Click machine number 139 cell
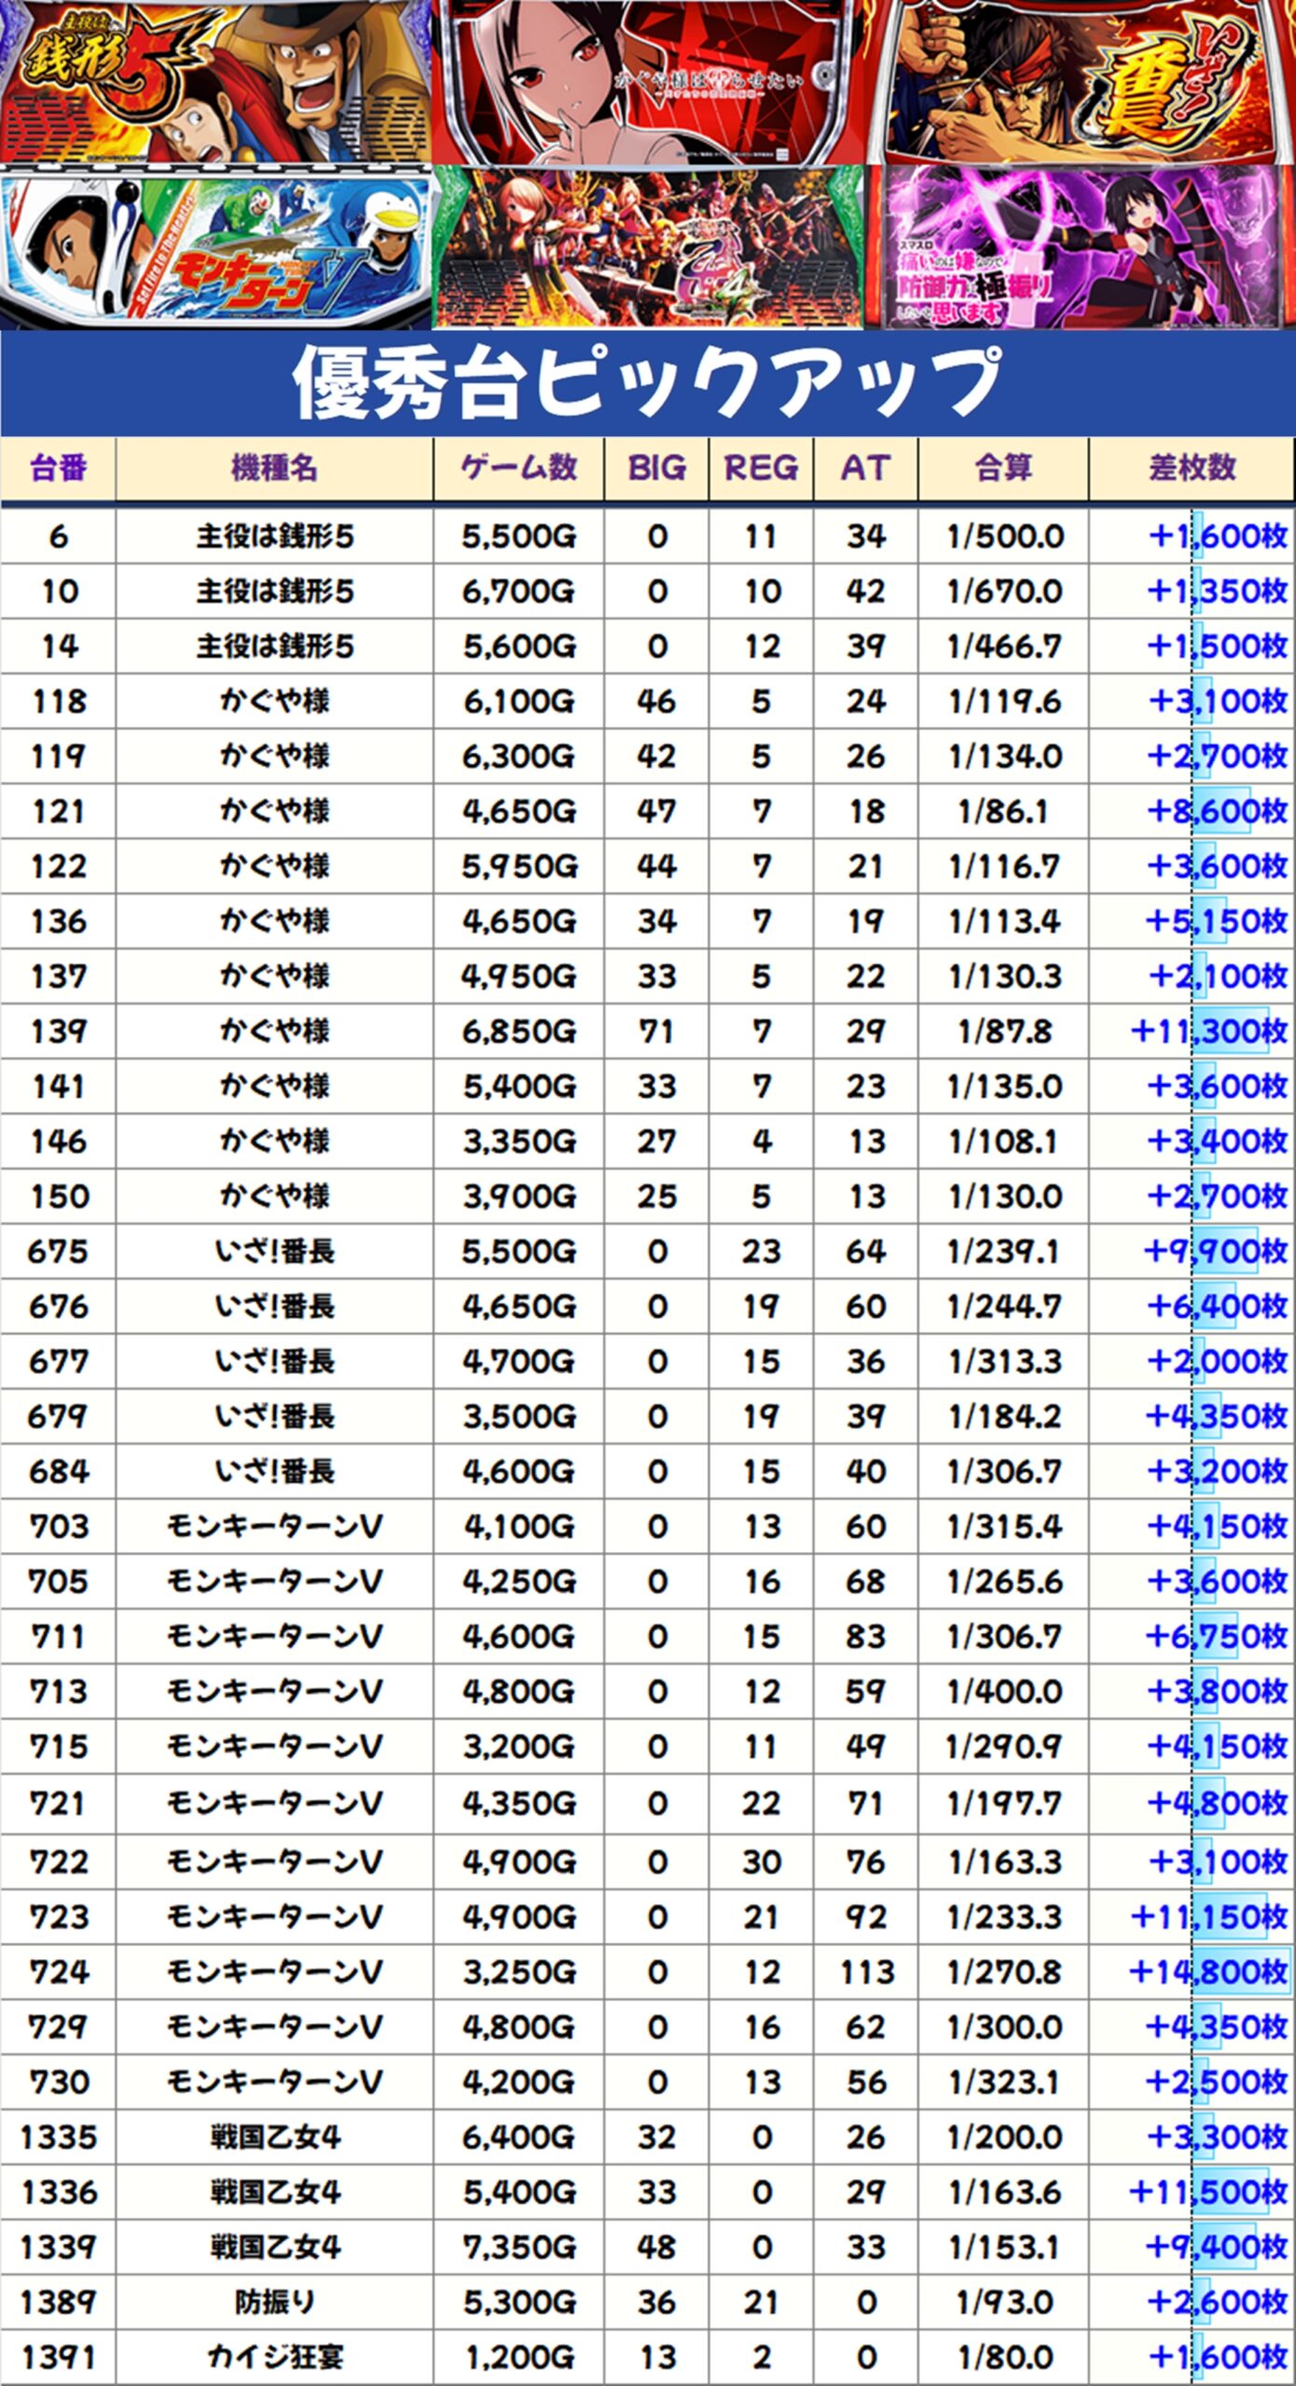The height and width of the screenshot is (2386, 1296). (58, 1031)
